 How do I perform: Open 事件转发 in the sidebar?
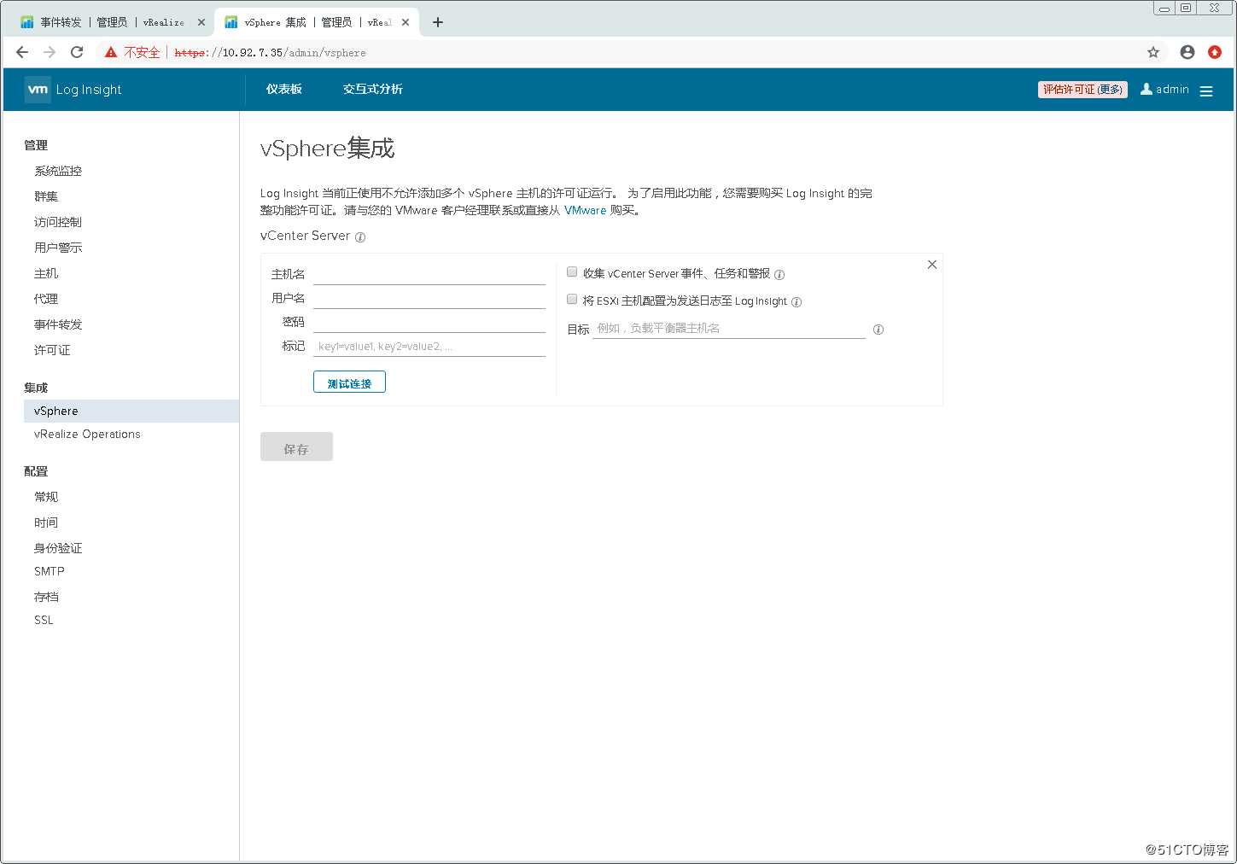pyautogui.click(x=58, y=324)
